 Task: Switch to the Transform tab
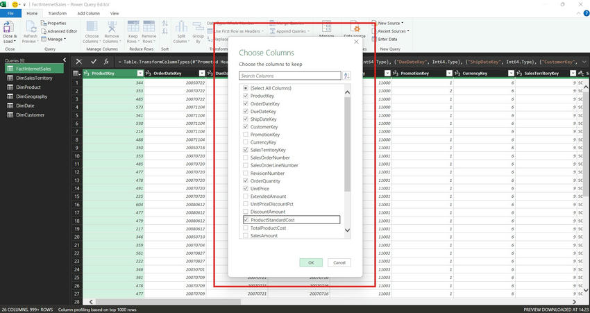57,13
